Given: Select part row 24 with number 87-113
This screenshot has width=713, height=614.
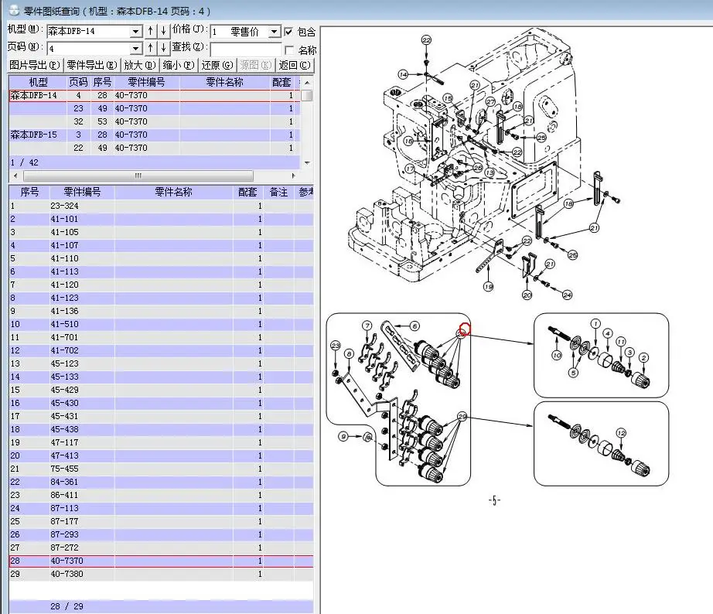Looking at the screenshot, I should pos(161,509).
